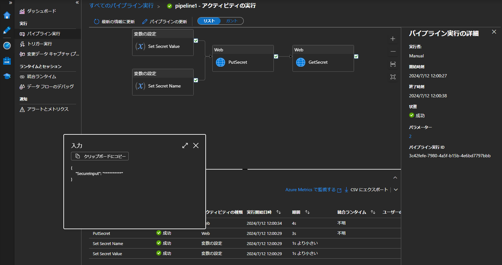Open Azure Metrics で監視する link

[x=313, y=190]
